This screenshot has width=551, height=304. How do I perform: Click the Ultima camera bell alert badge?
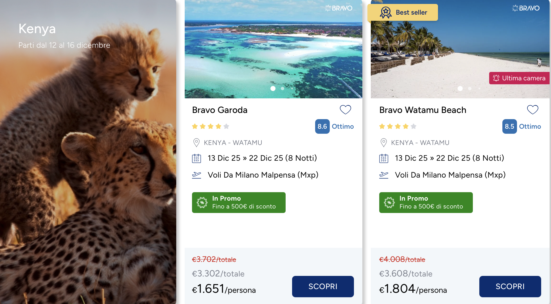(519, 78)
